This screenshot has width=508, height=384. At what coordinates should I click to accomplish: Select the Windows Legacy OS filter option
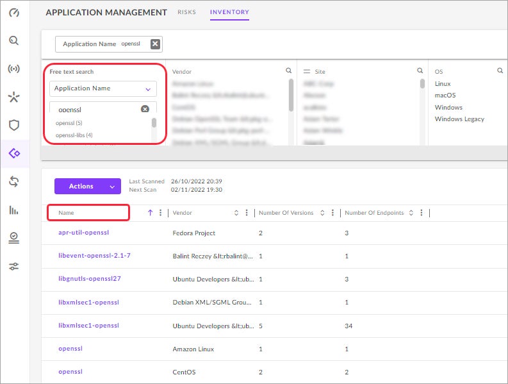click(x=459, y=119)
